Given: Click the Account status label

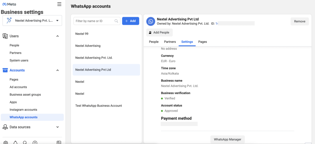Looking at the screenshot, I should pos(172,106).
